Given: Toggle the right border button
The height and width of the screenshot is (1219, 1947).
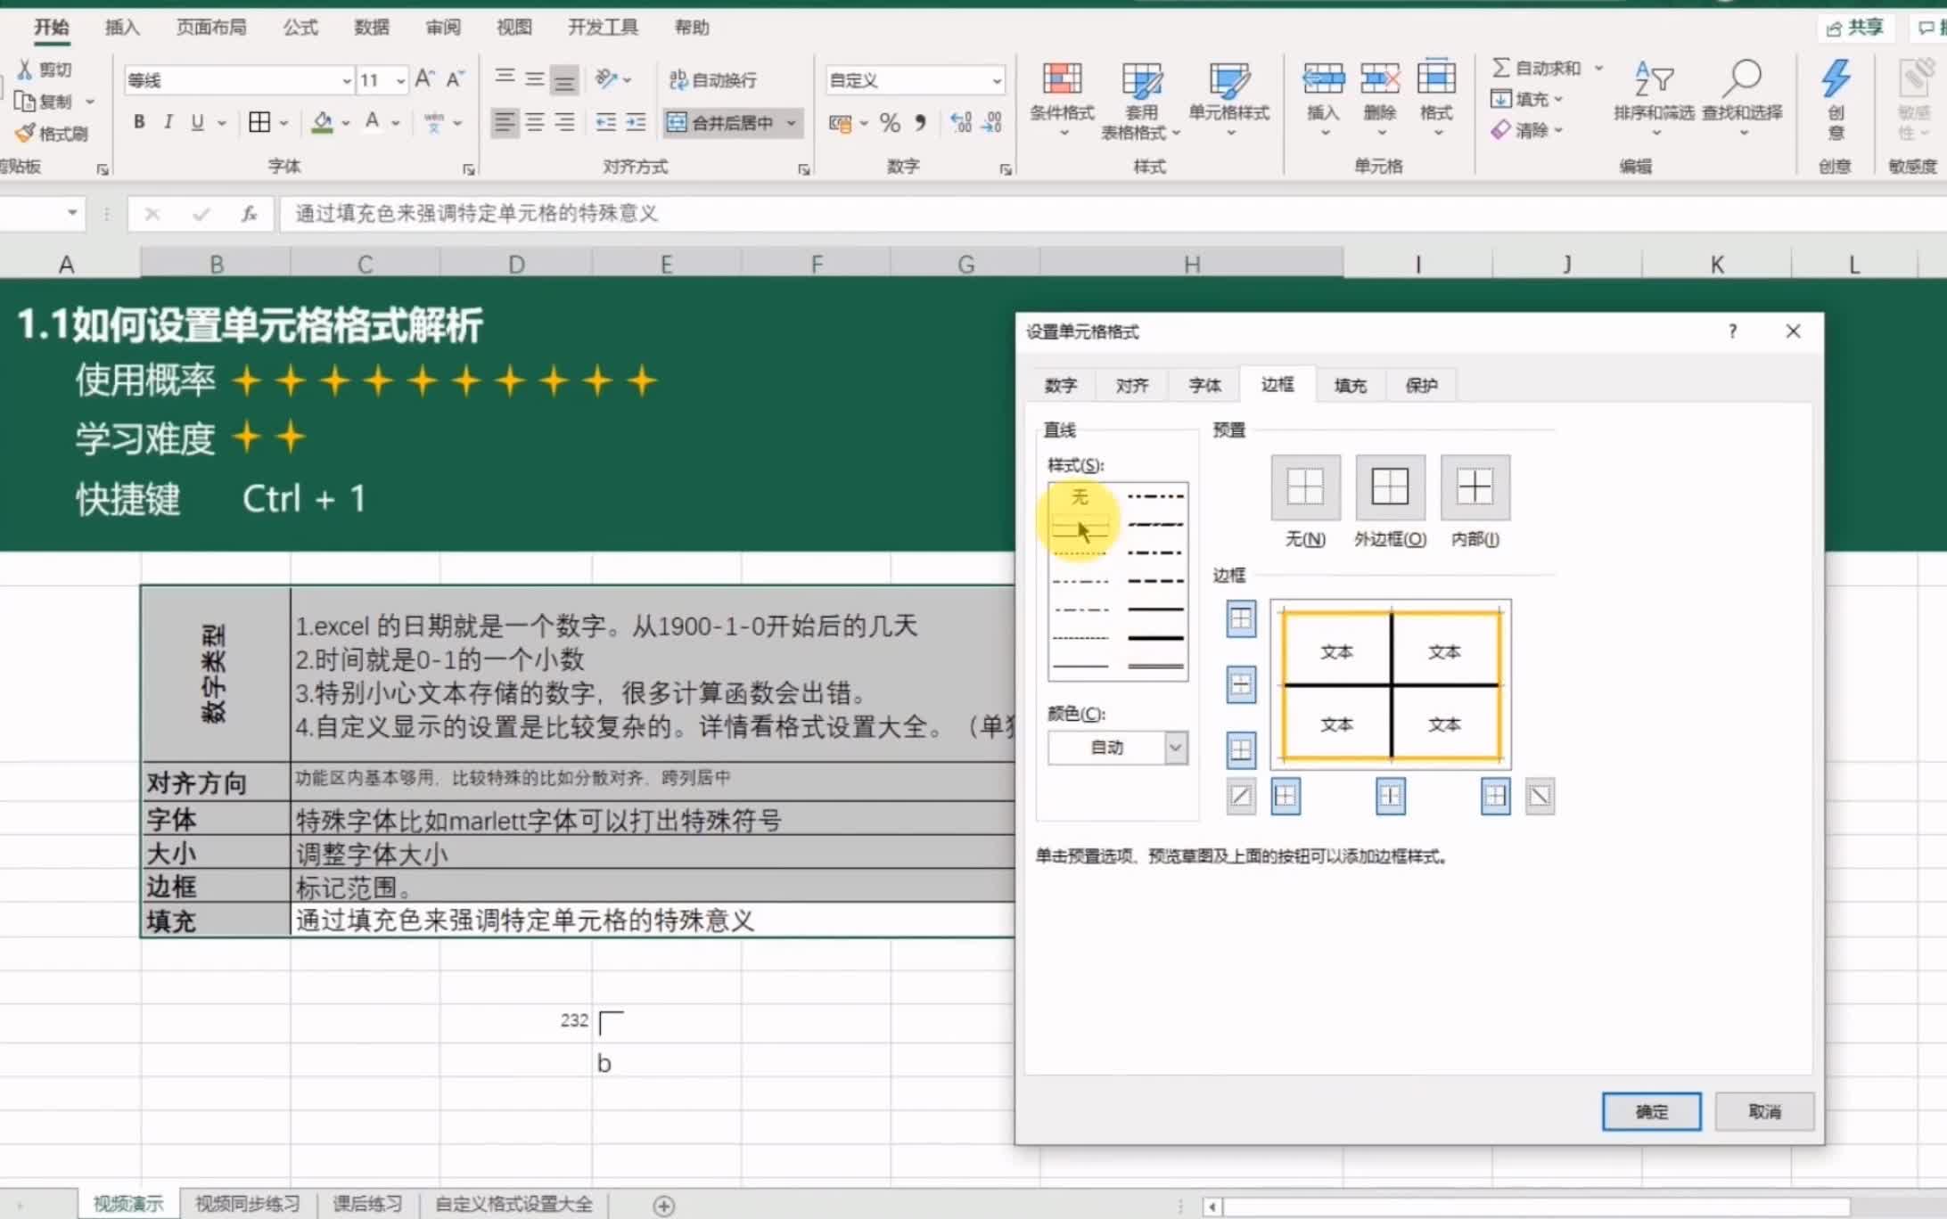Looking at the screenshot, I should pos(1495,796).
